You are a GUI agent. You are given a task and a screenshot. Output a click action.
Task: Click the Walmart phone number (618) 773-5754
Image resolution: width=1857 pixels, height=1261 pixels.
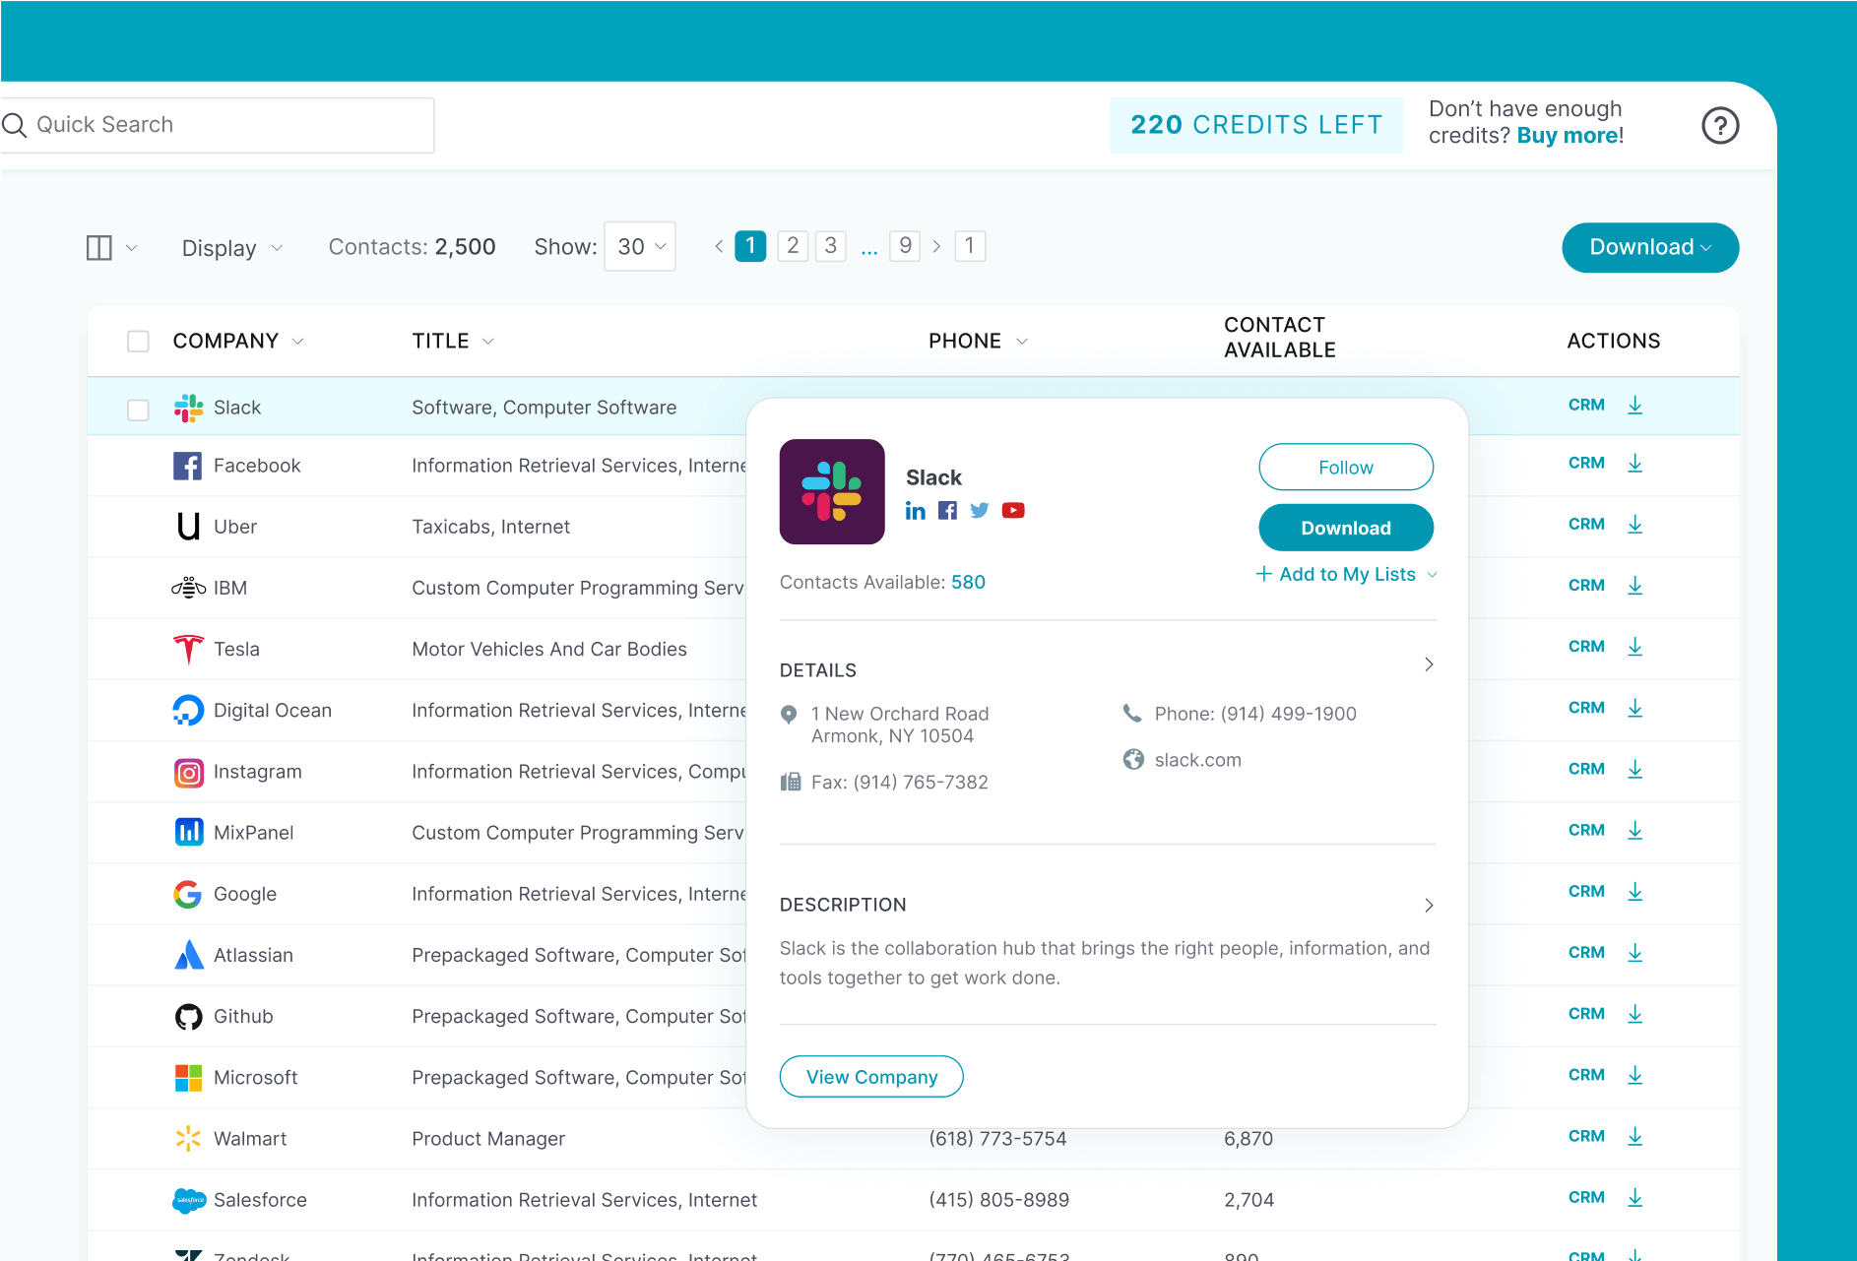click(997, 1139)
